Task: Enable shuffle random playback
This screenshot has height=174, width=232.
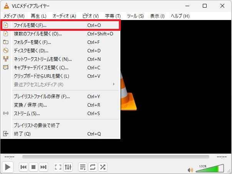Action: pyautogui.click(x=103, y=167)
